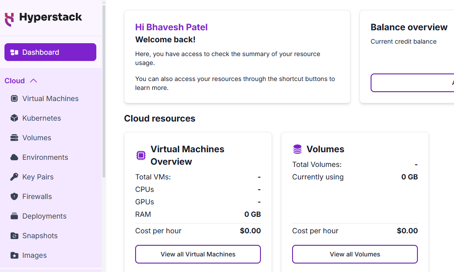Click the button under Current credit balance
This screenshot has width=454, height=272.
413,83
